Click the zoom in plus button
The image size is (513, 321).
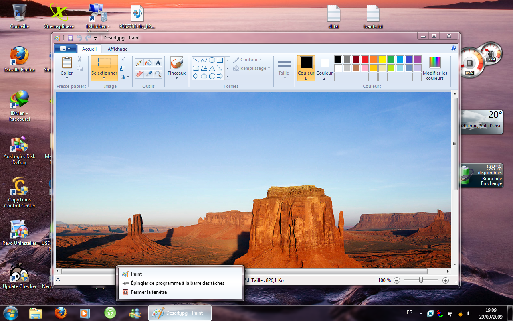point(445,280)
